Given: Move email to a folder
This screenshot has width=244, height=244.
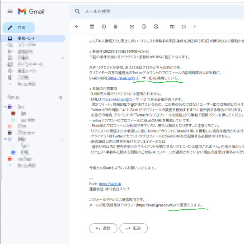Looking at the screenshot, I should 172,27.
